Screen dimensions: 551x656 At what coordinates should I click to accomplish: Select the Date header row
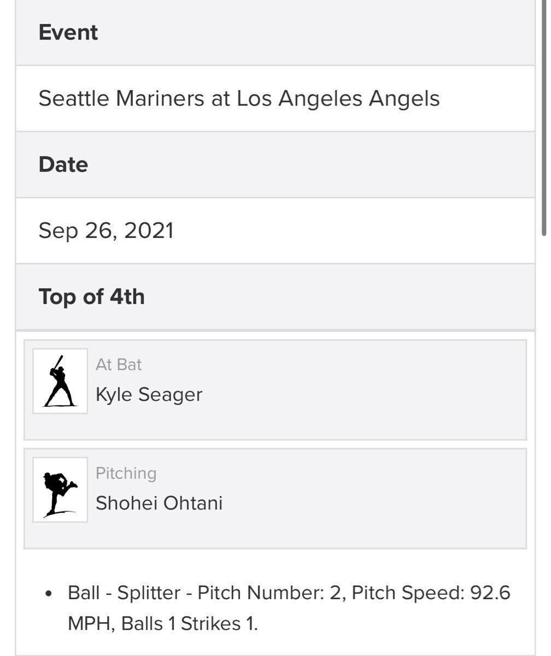(275, 165)
